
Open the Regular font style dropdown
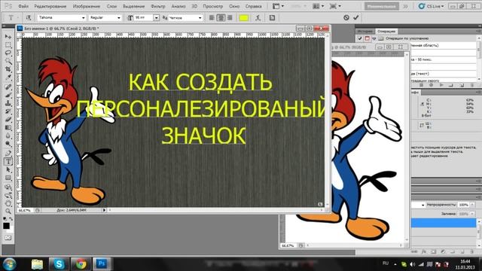point(119,18)
